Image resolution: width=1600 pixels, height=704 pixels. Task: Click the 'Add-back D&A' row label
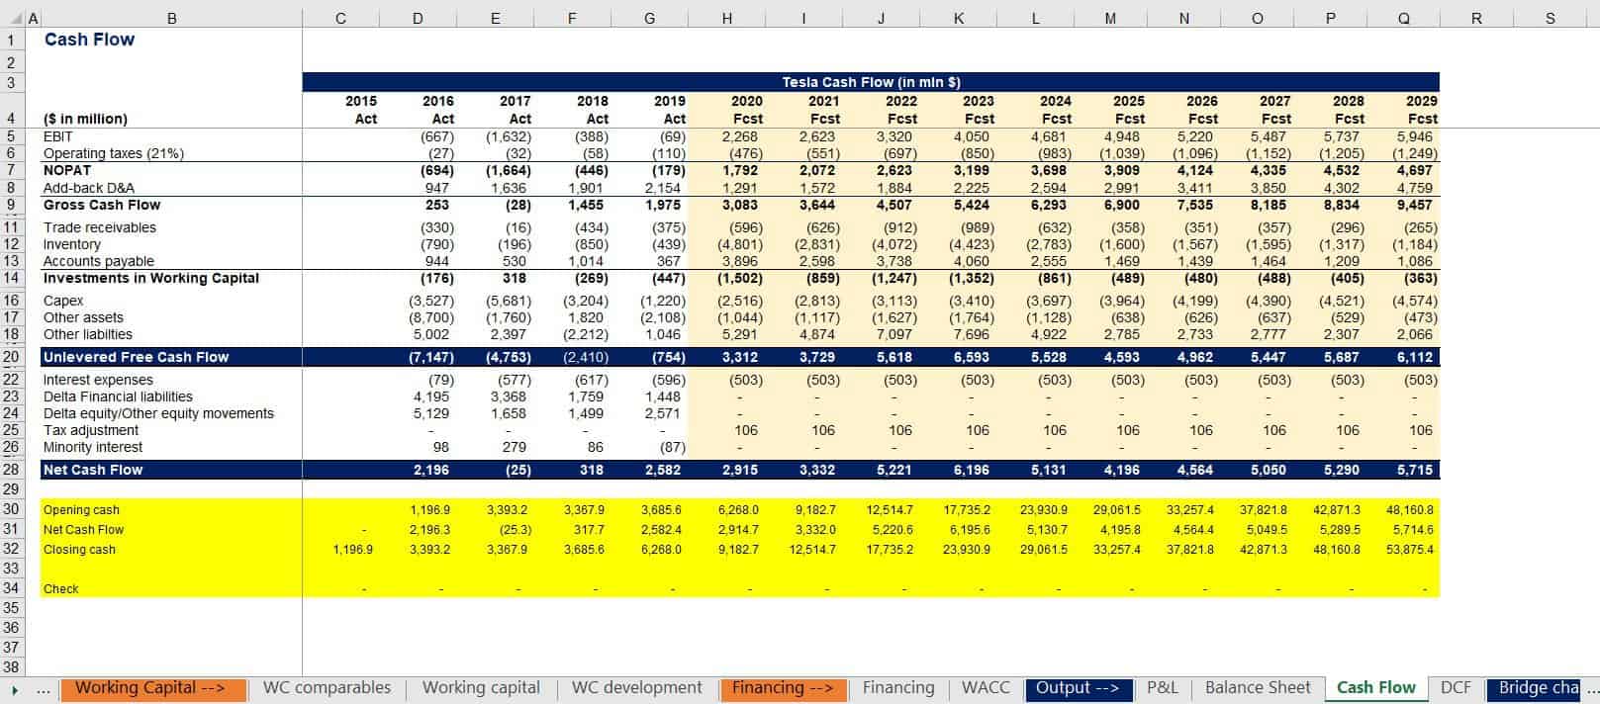coord(89,188)
